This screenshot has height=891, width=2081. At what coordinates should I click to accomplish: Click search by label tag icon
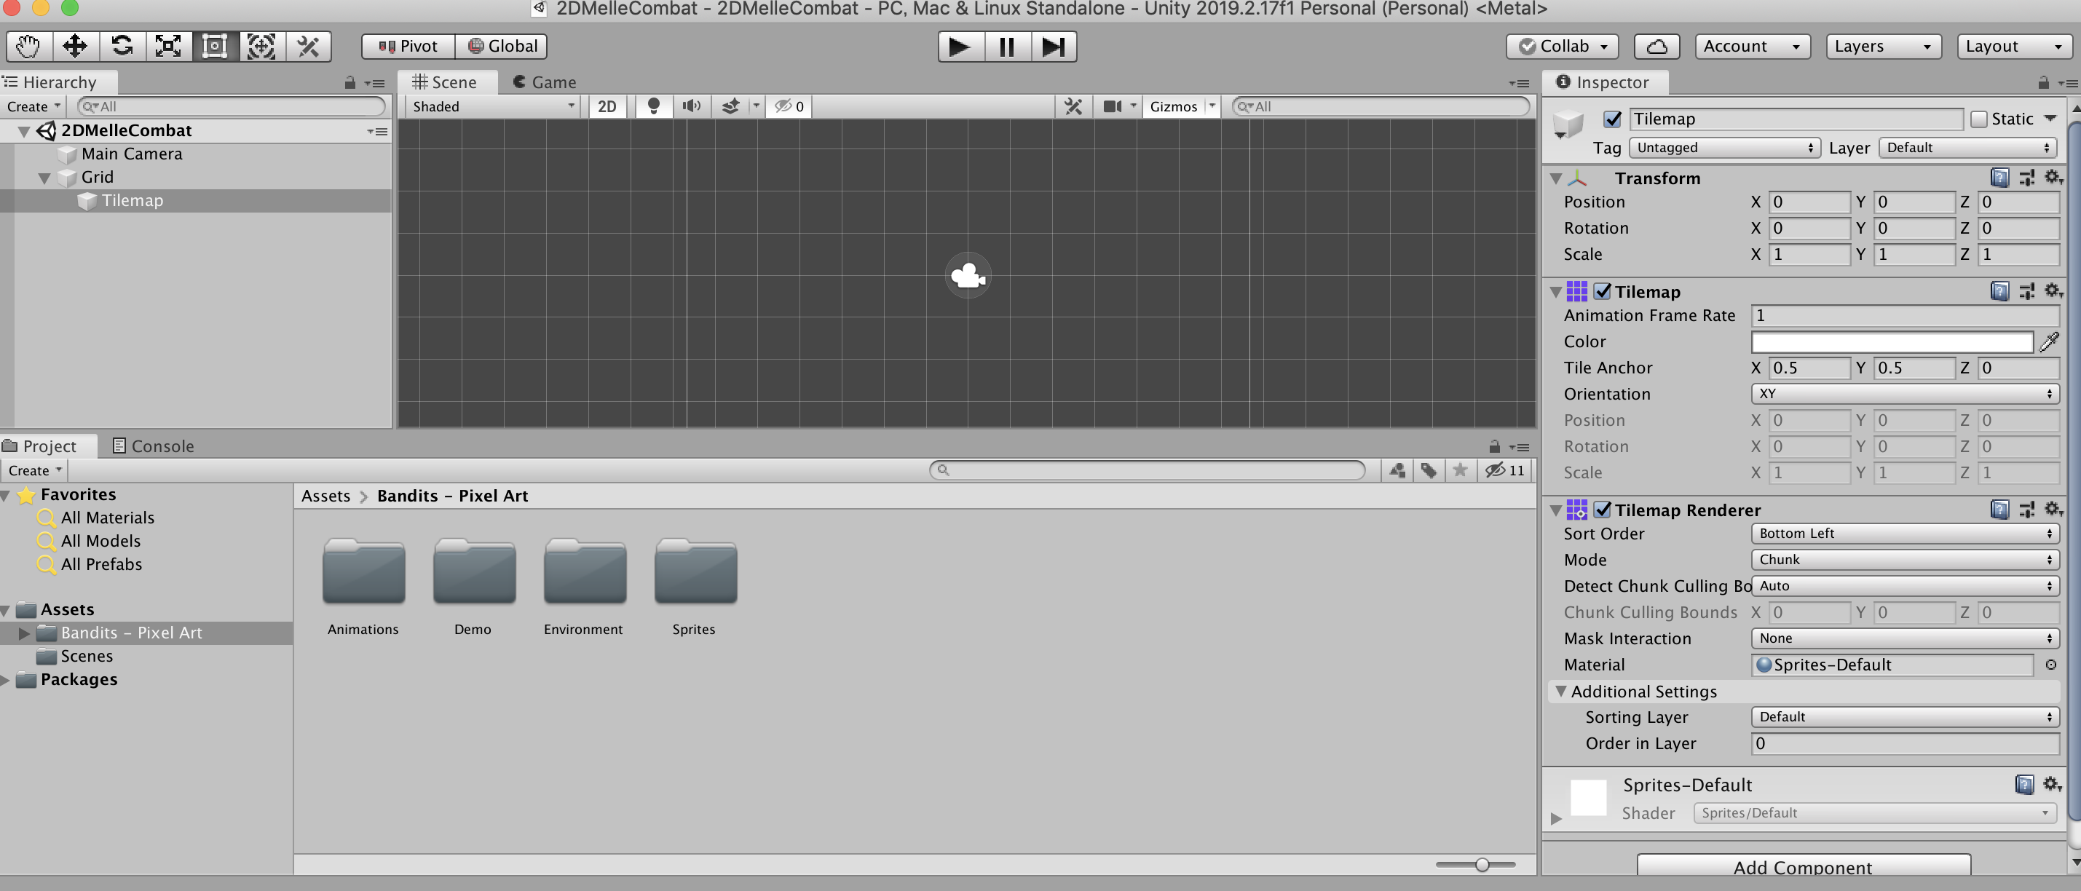[1429, 470]
